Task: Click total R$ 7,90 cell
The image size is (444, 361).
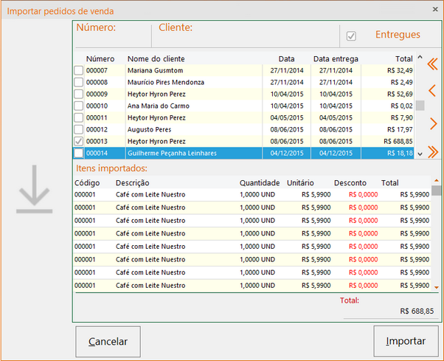Action: pyautogui.click(x=401, y=117)
